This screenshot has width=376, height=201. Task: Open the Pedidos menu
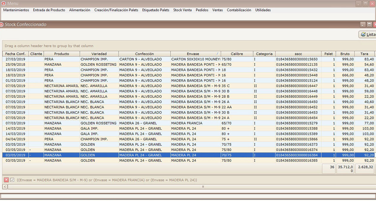click(202, 10)
